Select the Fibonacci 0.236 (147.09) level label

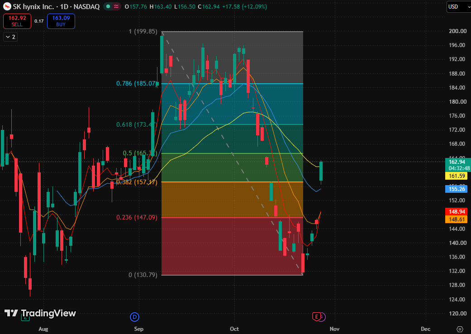coord(137,217)
